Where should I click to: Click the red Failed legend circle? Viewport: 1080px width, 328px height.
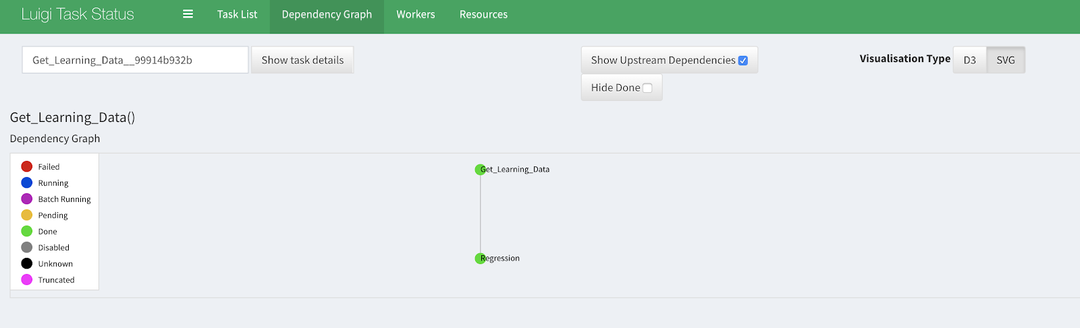(27, 166)
